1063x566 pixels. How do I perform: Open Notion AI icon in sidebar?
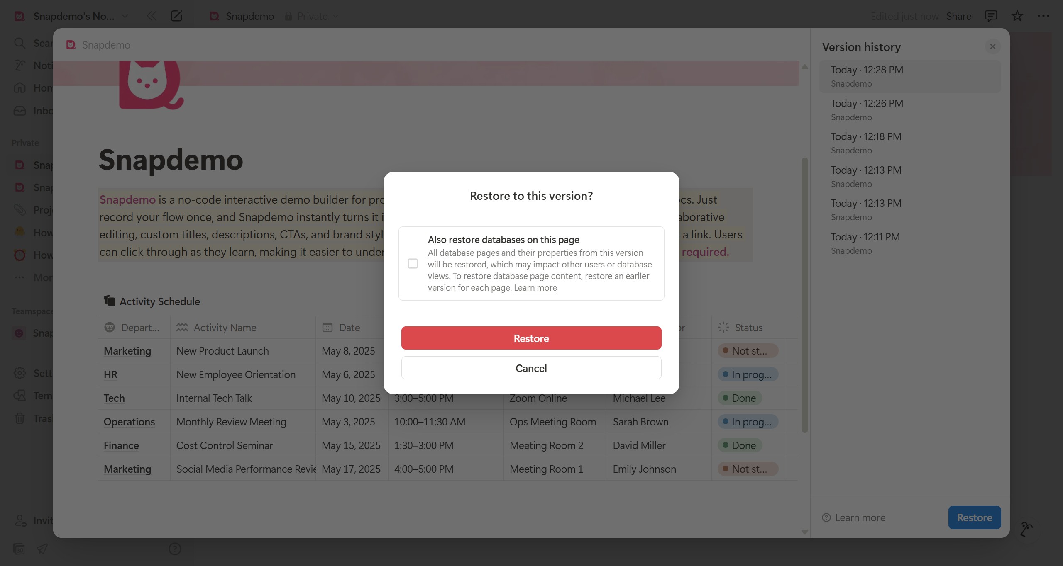coord(20,66)
